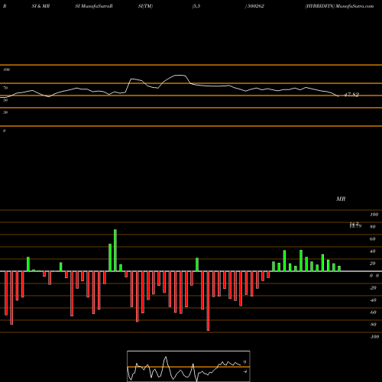The width and height of the screenshot is (382, 382).
Task: Click the 70 level label on RSI axis
Action: tap(5, 88)
